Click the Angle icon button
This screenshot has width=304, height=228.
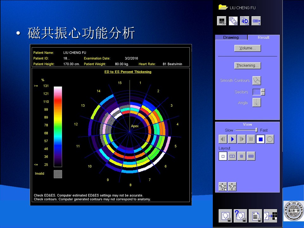[x=256, y=103]
